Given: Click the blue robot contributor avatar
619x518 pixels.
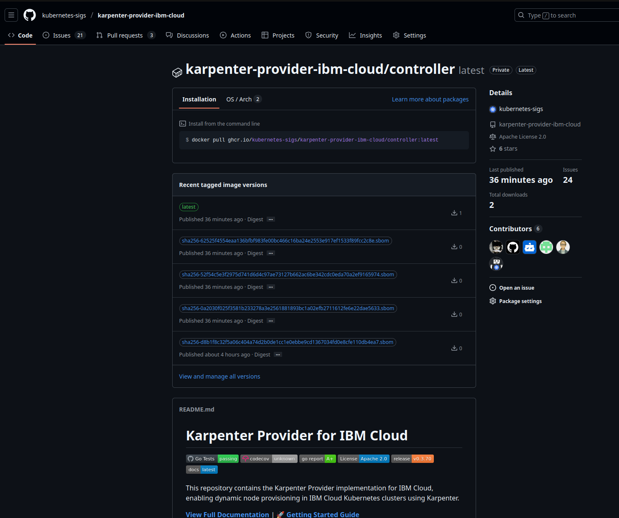Looking at the screenshot, I should 530,247.
